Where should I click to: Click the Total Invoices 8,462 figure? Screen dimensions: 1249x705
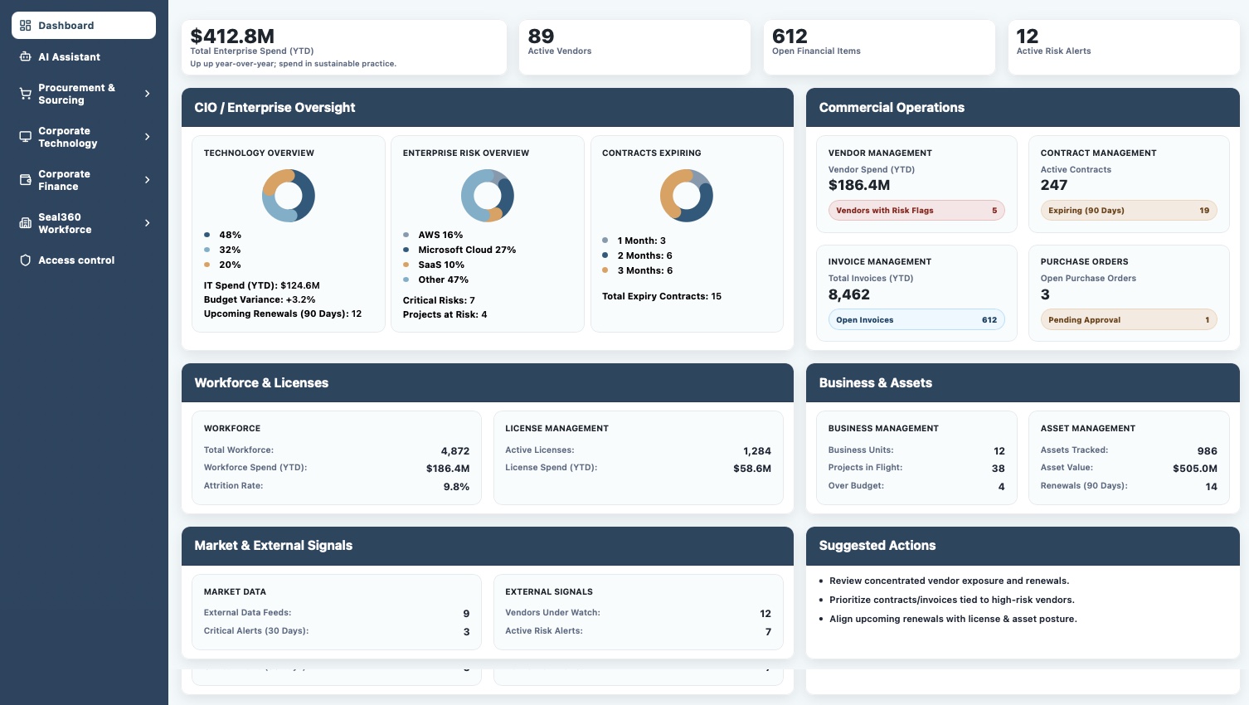[x=849, y=294]
